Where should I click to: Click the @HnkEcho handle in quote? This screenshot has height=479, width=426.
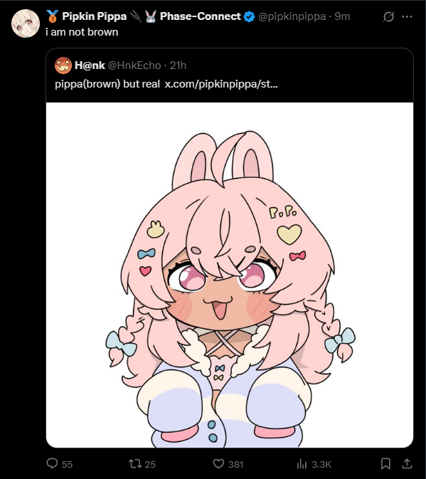[x=134, y=65]
